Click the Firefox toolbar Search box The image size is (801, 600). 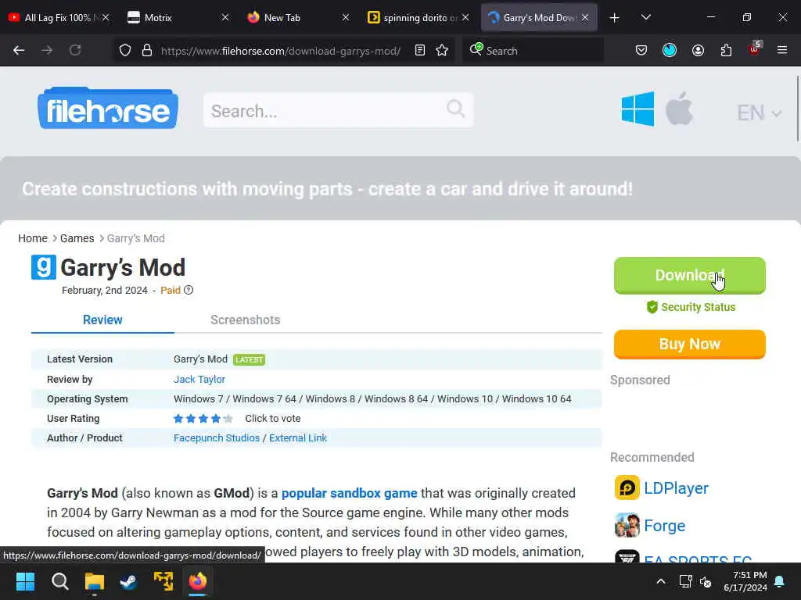533,51
